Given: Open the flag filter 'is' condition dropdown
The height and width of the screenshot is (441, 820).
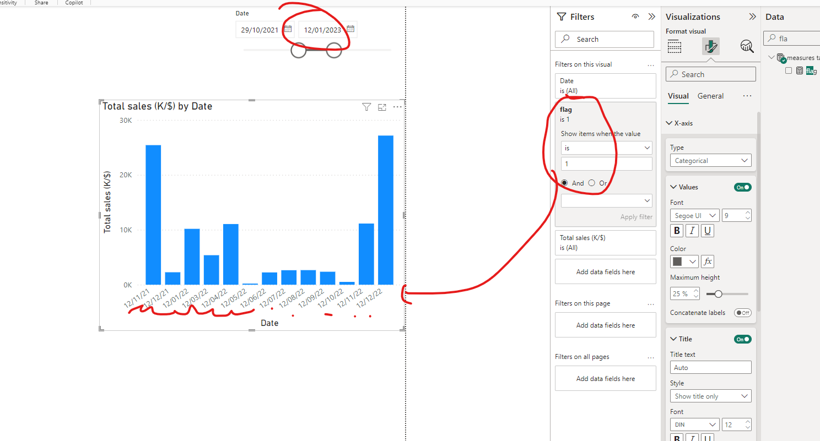Looking at the screenshot, I should [607, 148].
